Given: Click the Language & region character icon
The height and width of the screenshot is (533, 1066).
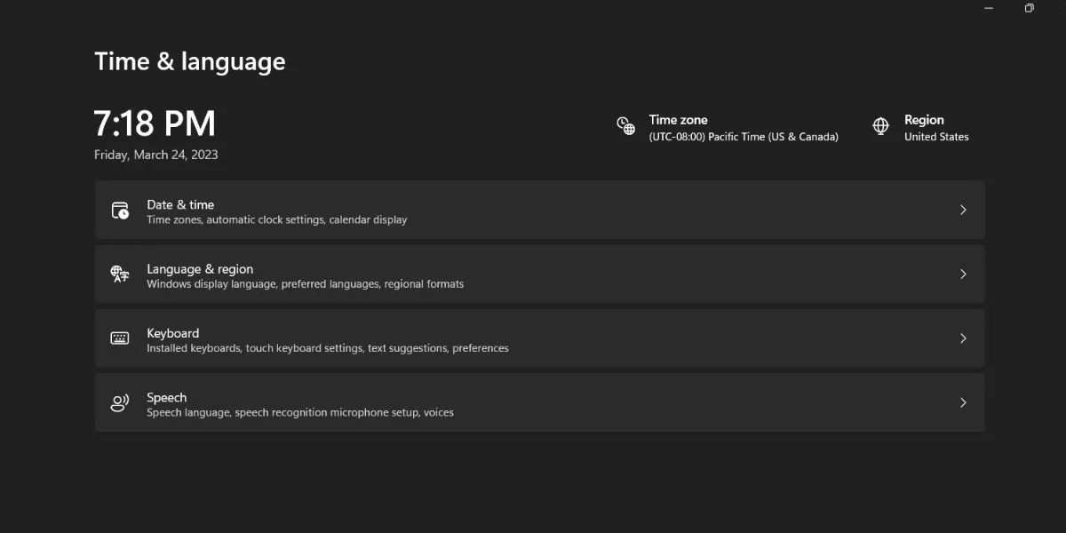Looking at the screenshot, I should 120,274.
